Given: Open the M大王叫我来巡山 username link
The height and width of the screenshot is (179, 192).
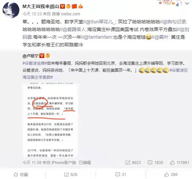Looking at the screenshot, I should tap(41, 6).
